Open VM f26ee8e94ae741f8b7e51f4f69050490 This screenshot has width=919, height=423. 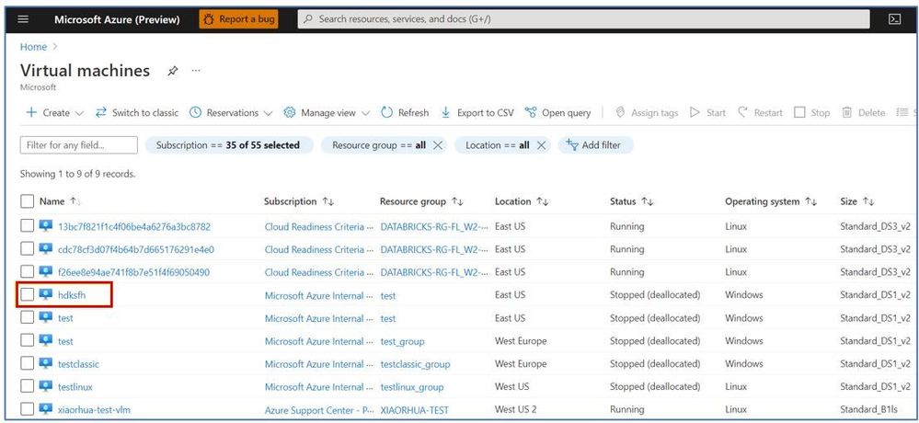point(133,272)
